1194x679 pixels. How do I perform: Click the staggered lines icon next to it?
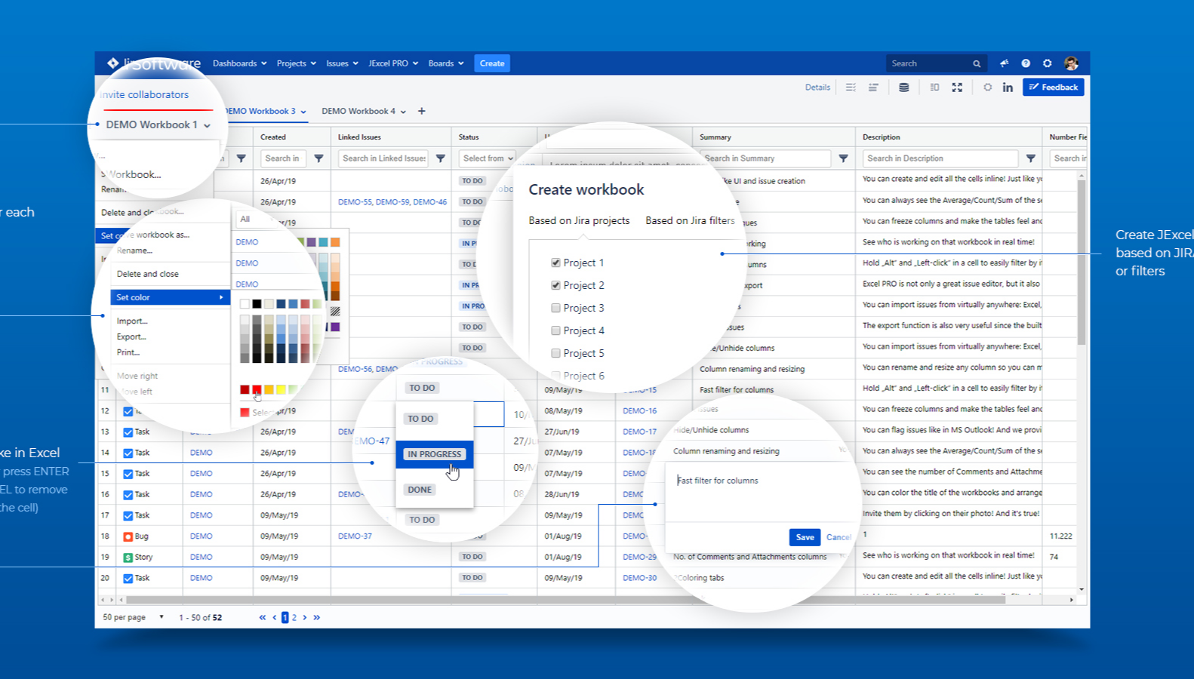tap(873, 88)
